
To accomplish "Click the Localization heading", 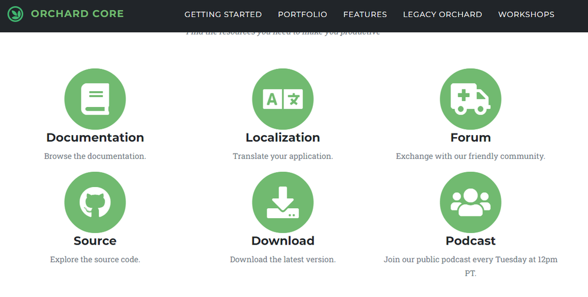I will click(283, 137).
